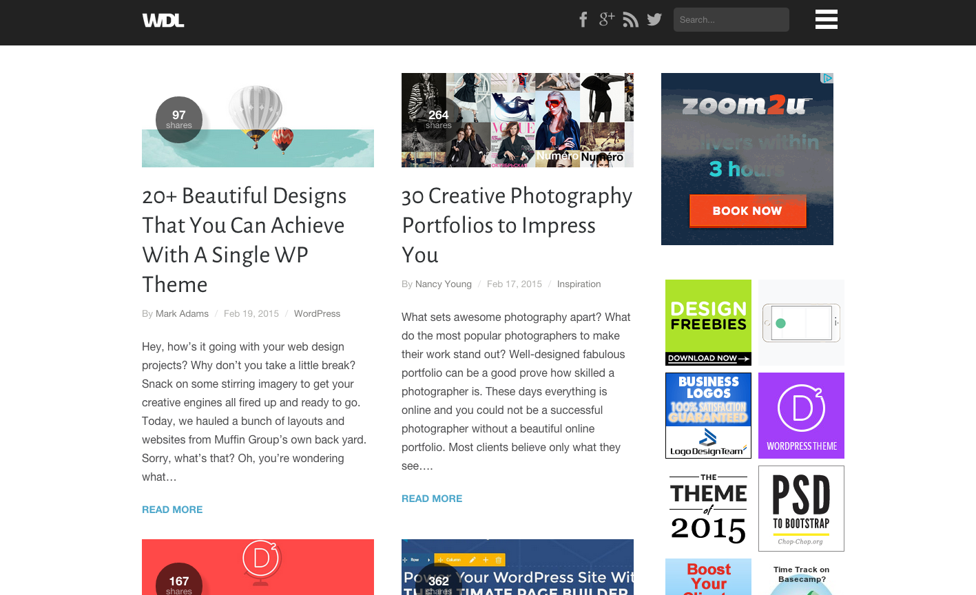This screenshot has height=595, width=976.
Task: Click BOOK NOW in the zoom2u ad
Action: coord(747,211)
